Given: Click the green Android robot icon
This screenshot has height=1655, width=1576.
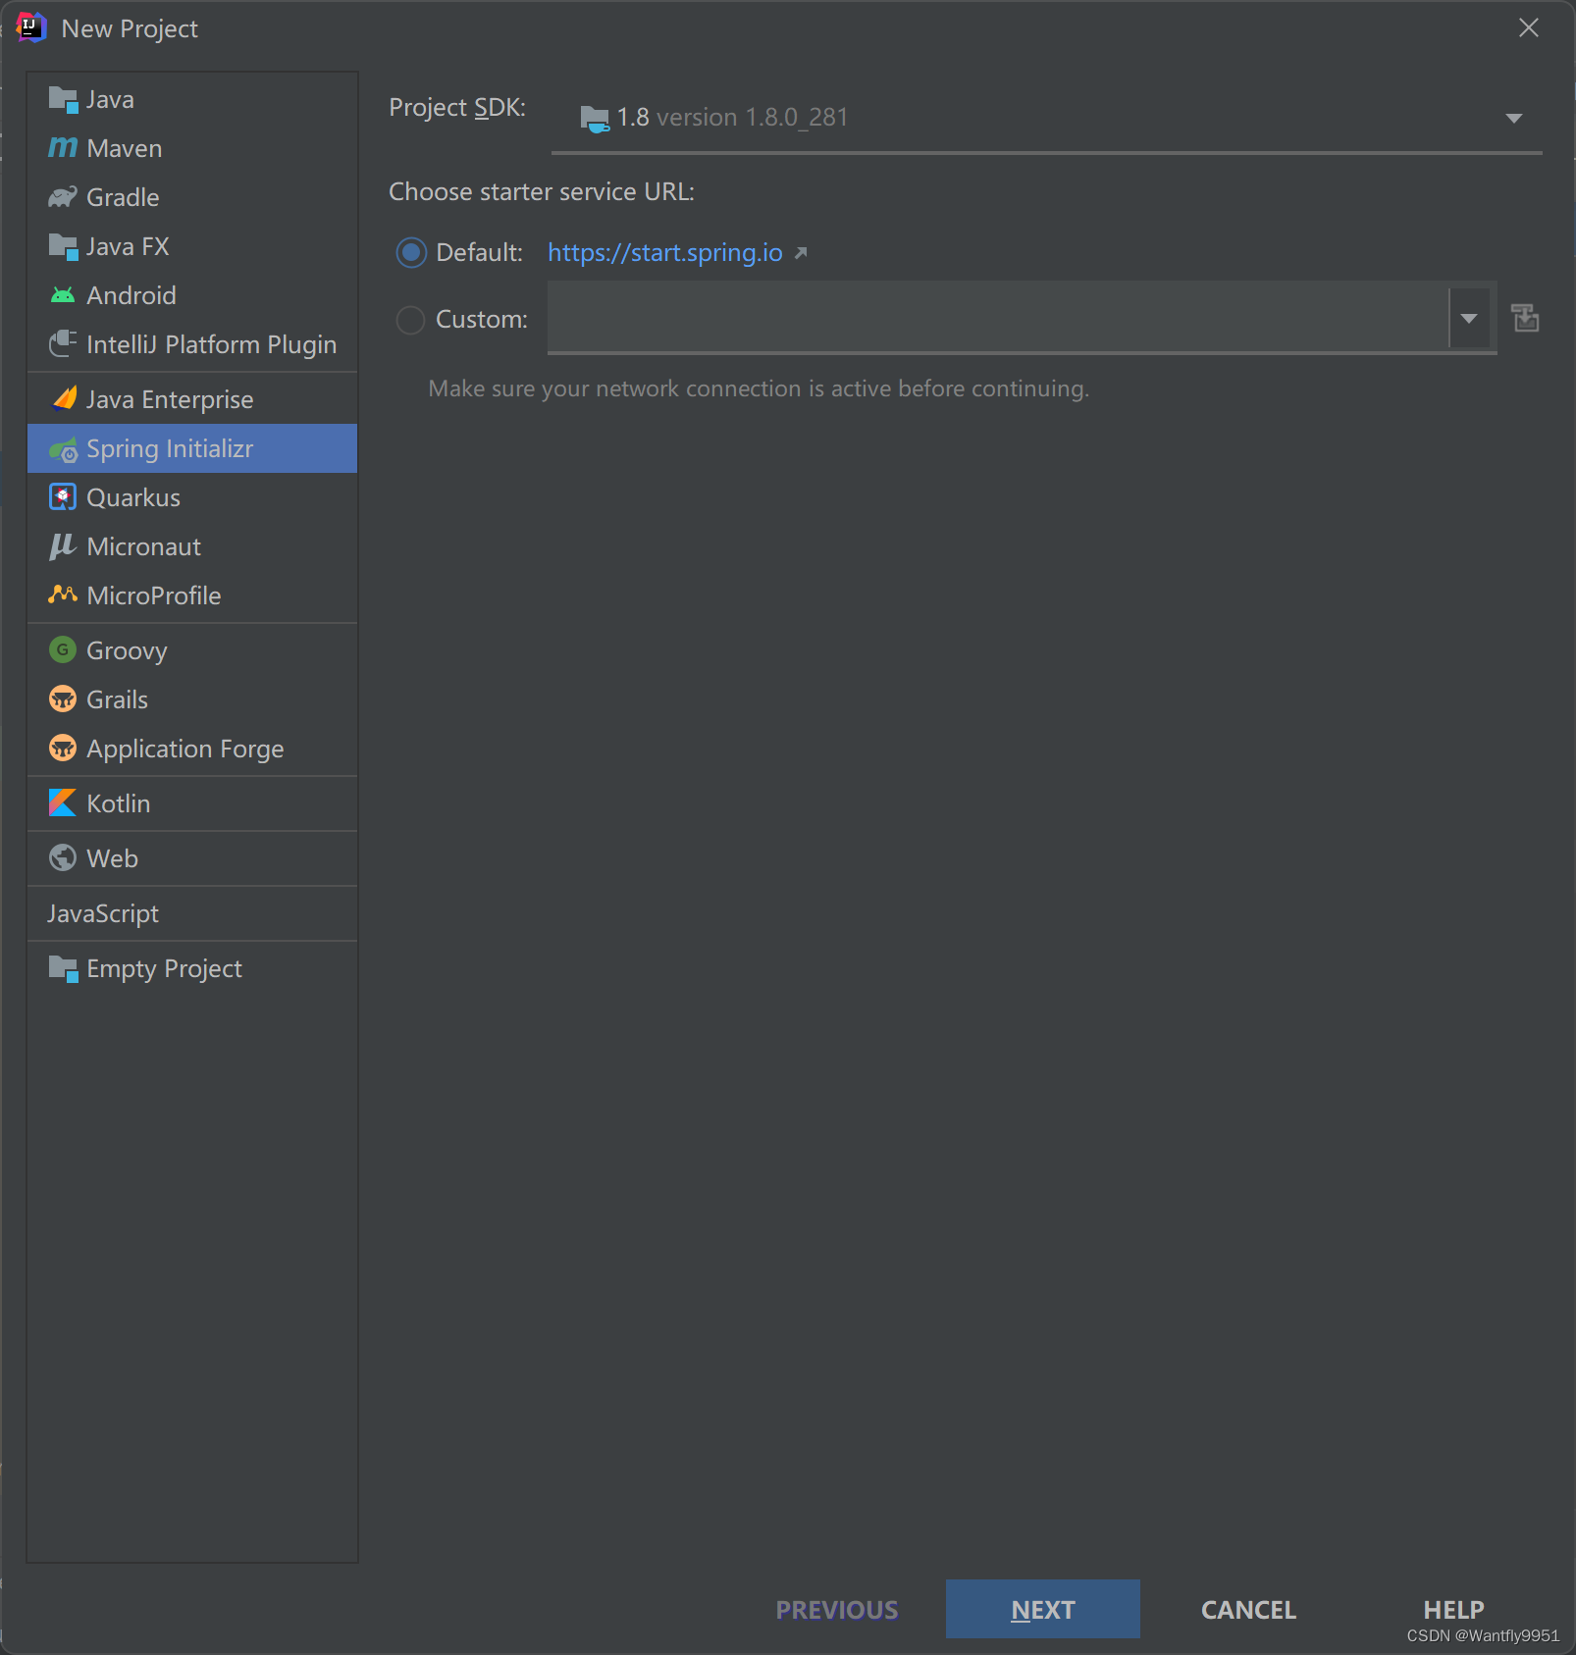Looking at the screenshot, I should click(63, 295).
